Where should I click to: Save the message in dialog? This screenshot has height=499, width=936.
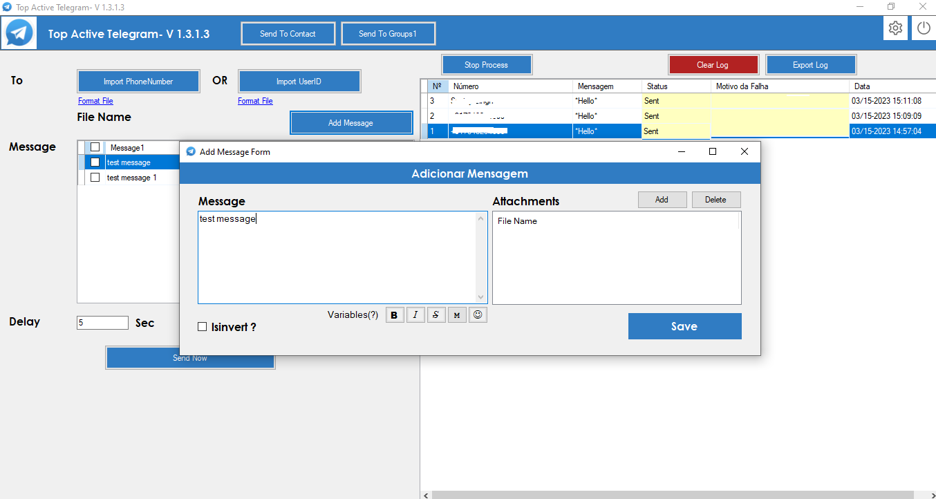(x=684, y=326)
